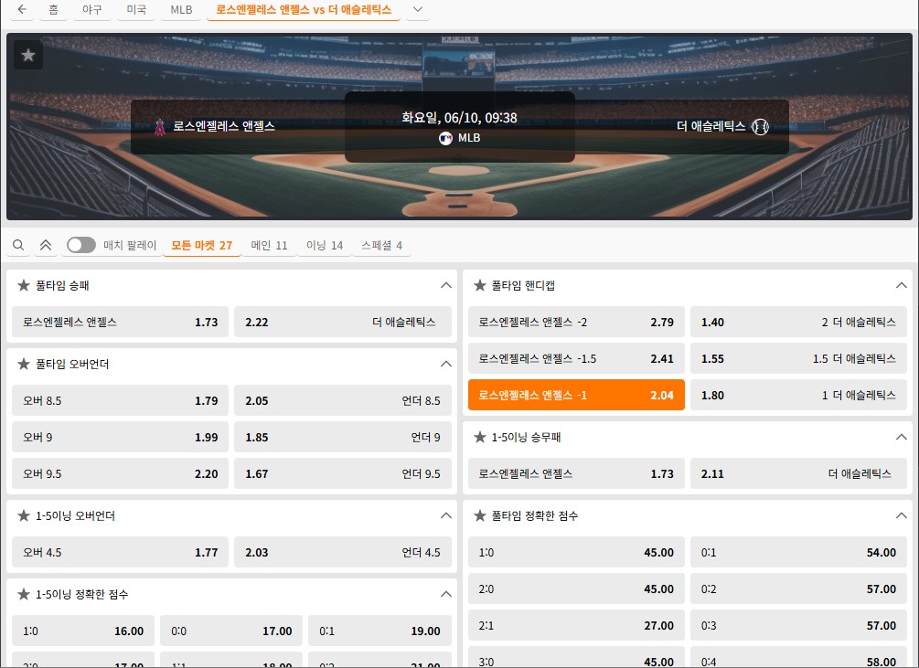Click the MLB league logo in banner
919x668 pixels.
click(445, 138)
